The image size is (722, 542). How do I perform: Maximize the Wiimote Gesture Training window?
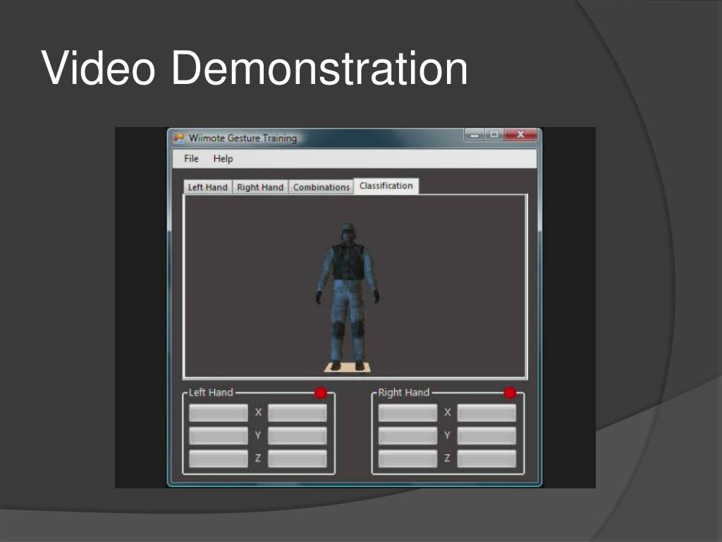coord(494,135)
